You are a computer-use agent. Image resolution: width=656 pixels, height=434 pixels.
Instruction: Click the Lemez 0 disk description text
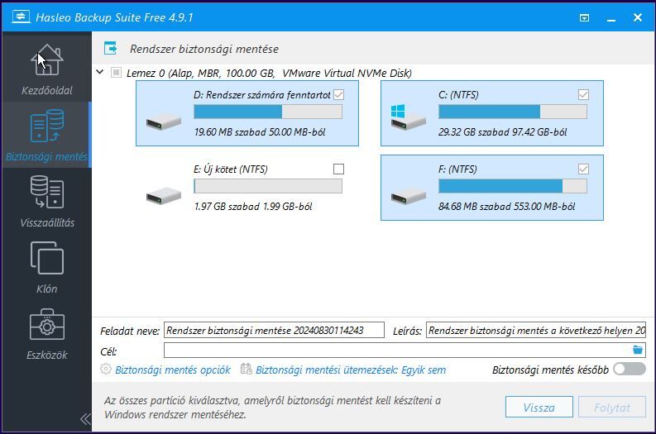pyautogui.click(x=269, y=74)
